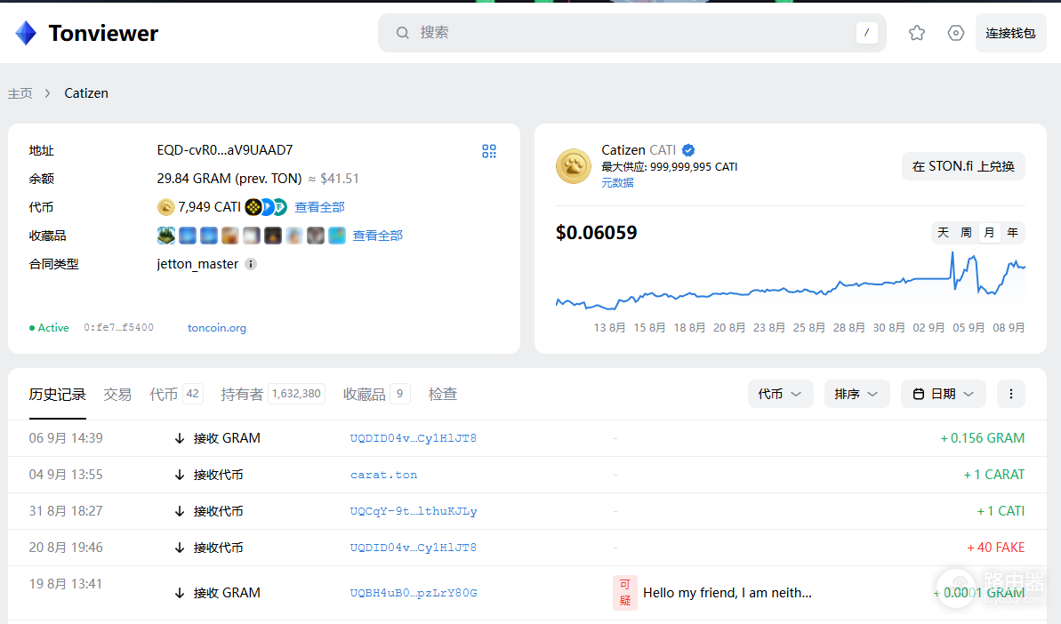This screenshot has height=624, width=1061.
Task: Click Hello my friend comment text
Action: [727, 593]
